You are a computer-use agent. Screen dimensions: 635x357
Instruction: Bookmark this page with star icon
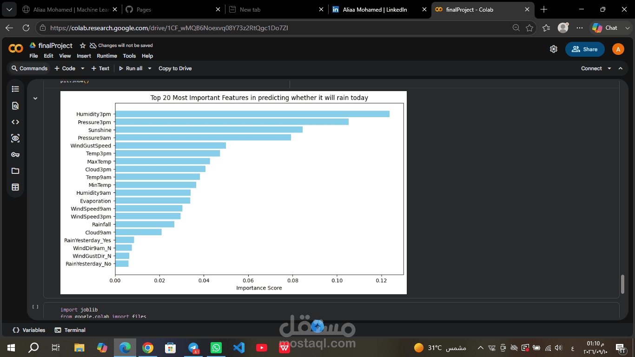pos(529,28)
